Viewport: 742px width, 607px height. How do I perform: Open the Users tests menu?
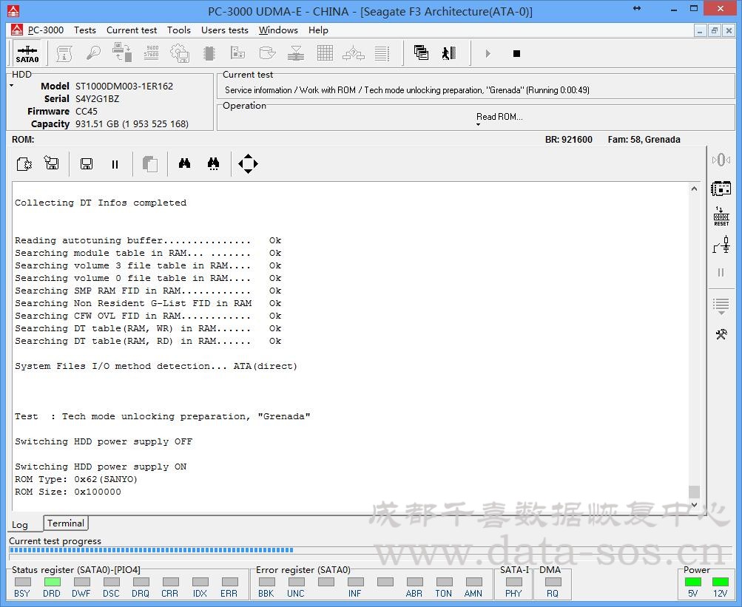pyautogui.click(x=224, y=30)
